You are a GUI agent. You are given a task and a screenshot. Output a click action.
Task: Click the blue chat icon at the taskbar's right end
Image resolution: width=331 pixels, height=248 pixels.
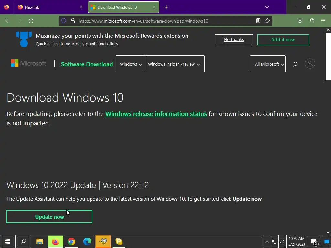(x=327, y=242)
